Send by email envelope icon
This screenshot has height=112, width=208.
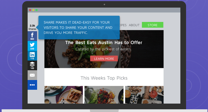32,75
